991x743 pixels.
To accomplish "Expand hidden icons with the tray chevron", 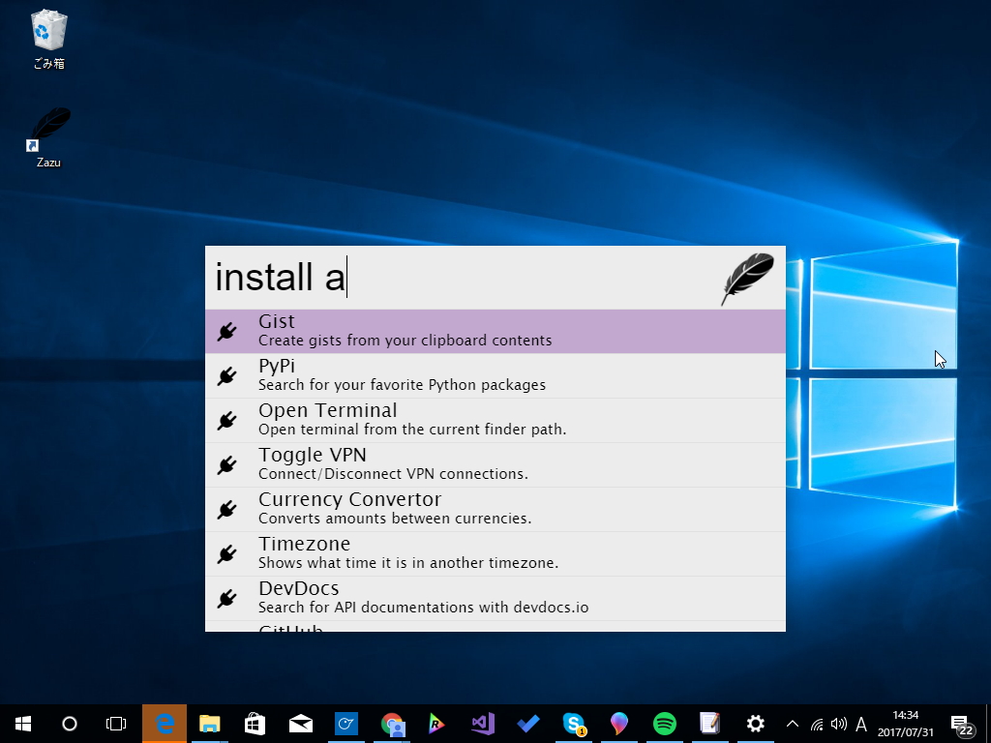I will [x=792, y=723].
